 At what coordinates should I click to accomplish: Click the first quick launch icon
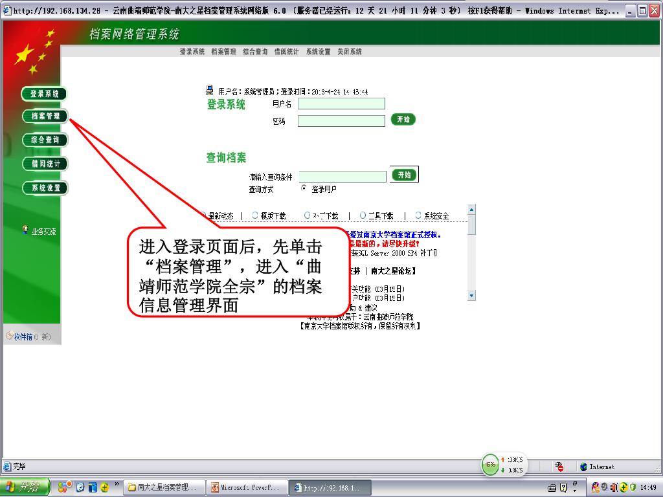[x=64, y=487]
